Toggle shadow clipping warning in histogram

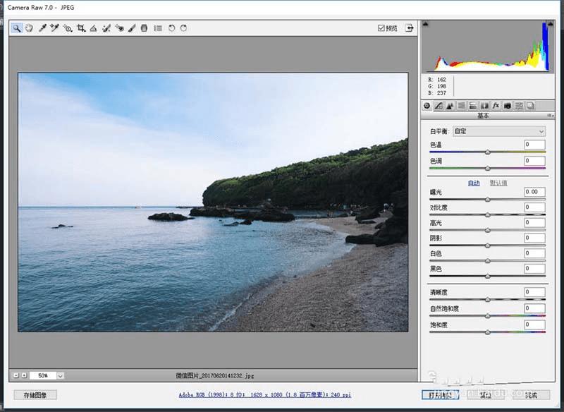point(427,25)
